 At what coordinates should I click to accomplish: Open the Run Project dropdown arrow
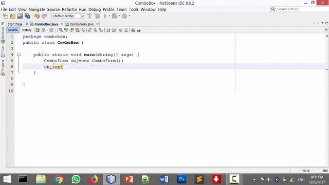tap(109, 16)
